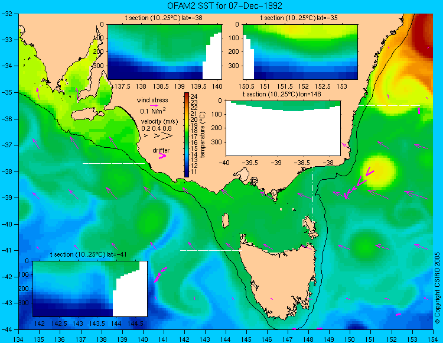This screenshot has width=443, height=343.
Task: Click the longitude axis label 141
Action: click(x=163, y=339)
